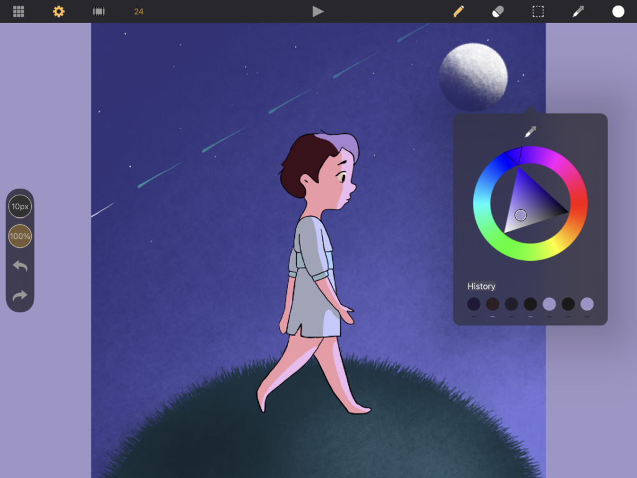
Task: Click the triangle saturation picker handle
Action: pyautogui.click(x=521, y=215)
